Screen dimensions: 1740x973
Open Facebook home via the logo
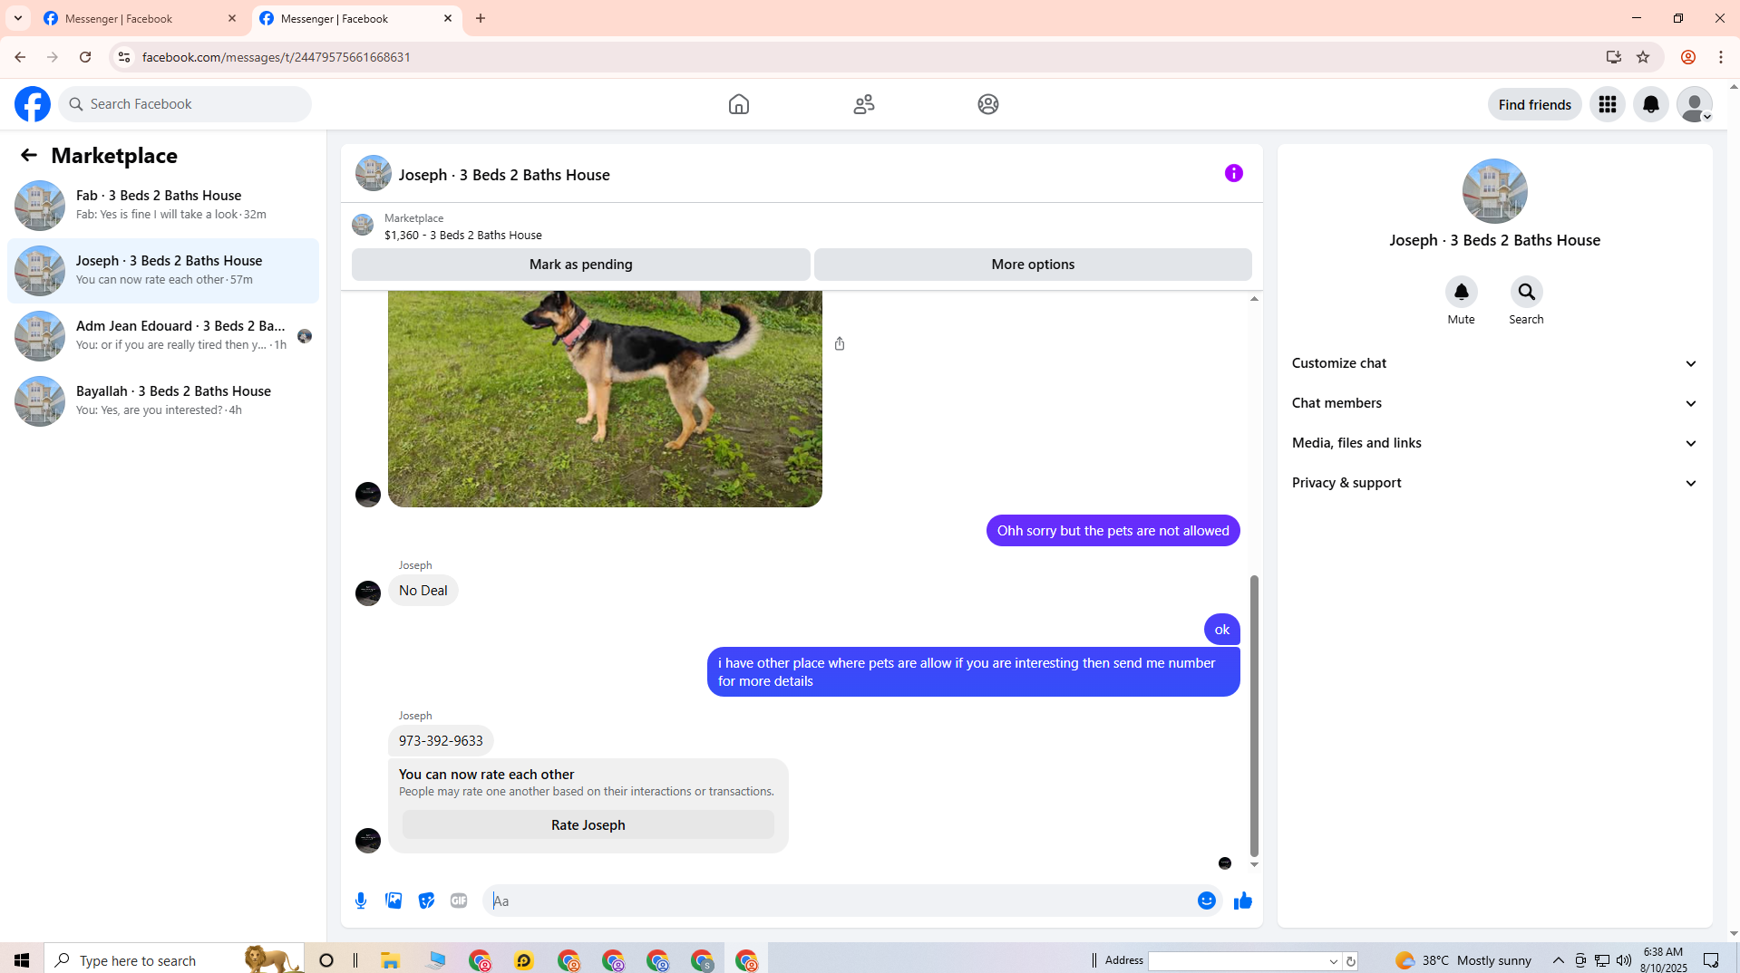click(33, 104)
